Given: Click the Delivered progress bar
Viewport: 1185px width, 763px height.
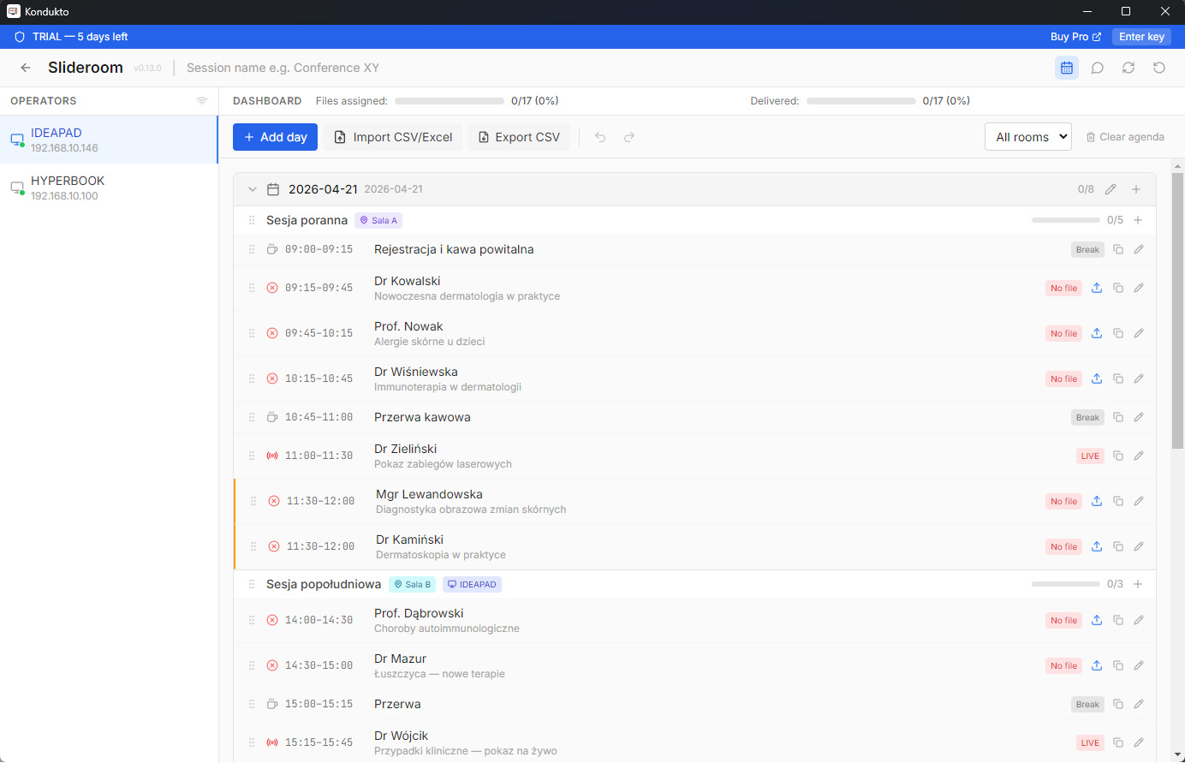Looking at the screenshot, I should [861, 101].
